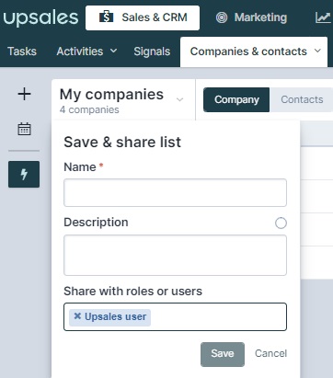Focus the Name input field
Screen dimensions: 333x378
[x=175, y=192]
